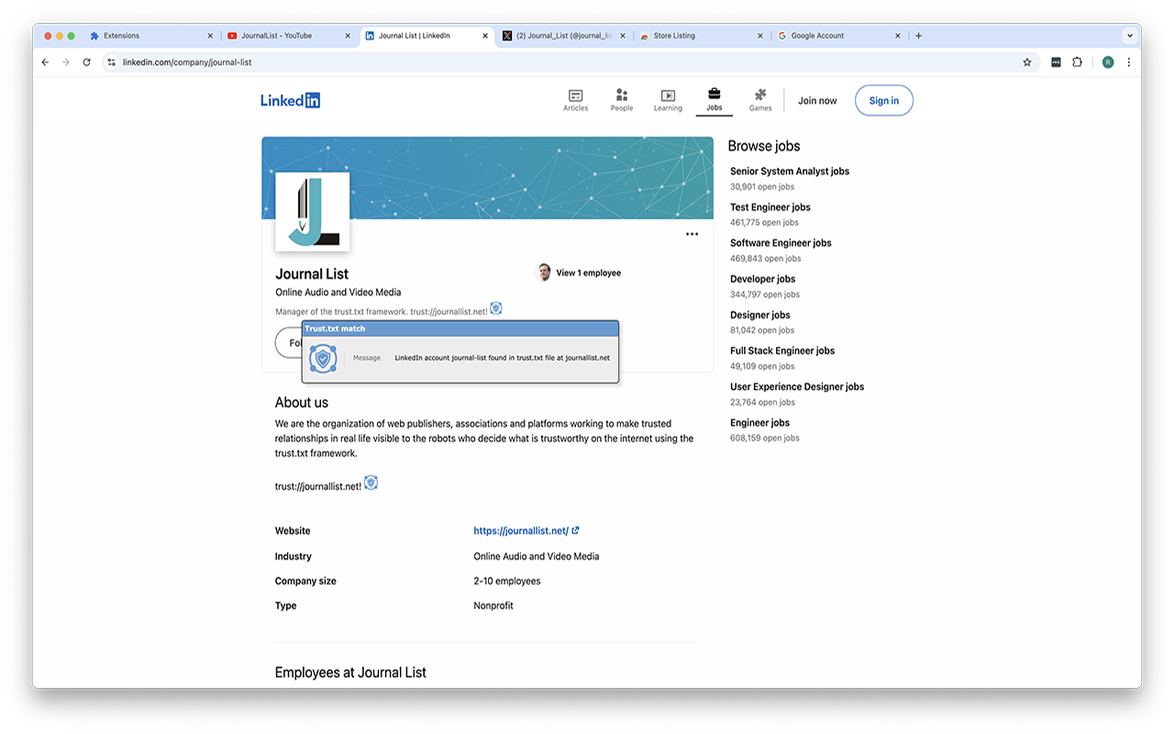
Task: Click Employees at Journal List heading
Action: pyautogui.click(x=350, y=673)
